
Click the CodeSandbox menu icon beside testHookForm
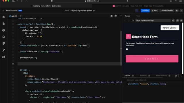point(3,11)
